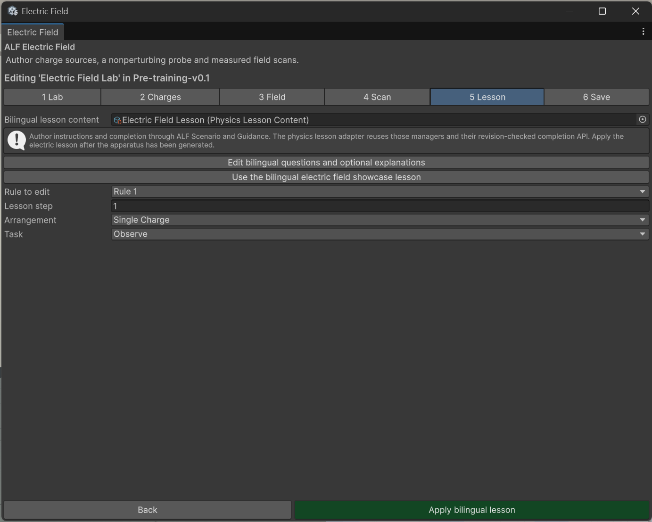Viewport: 652px width, 522px height.
Task: Open the 3 Field step
Action: (272, 97)
